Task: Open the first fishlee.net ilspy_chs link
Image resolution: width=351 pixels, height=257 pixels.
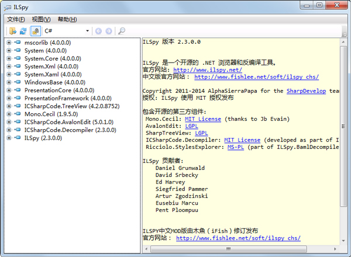Action: click(x=257, y=77)
